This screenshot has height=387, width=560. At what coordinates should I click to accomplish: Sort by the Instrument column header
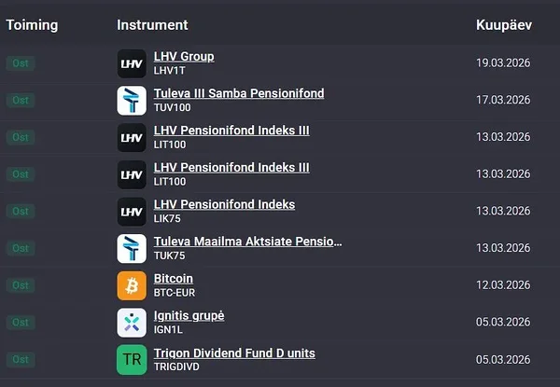(x=152, y=25)
